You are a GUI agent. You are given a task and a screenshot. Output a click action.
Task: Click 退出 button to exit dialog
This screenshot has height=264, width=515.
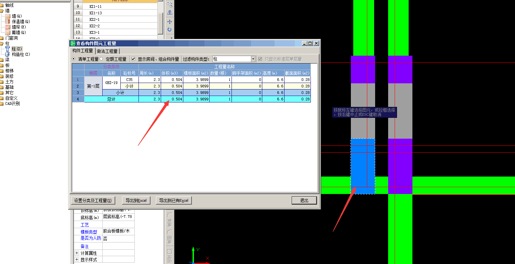point(304,200)
